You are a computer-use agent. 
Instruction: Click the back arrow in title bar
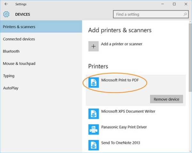pos(6,4)
